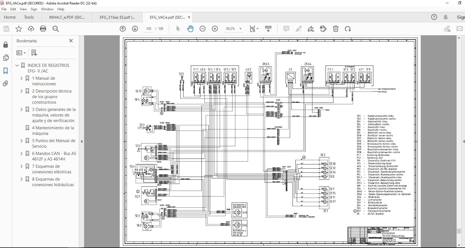Switch to the INHALT_e.PDF tab

tap(67, 17)
